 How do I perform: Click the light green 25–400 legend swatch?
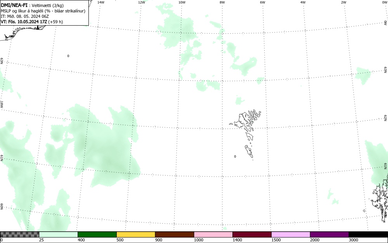pos(59,234)
